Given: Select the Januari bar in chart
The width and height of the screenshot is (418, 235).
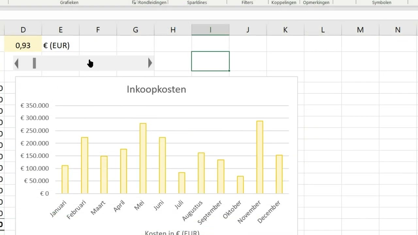Looking at the screenshot, I should click(x=65, y=180).
